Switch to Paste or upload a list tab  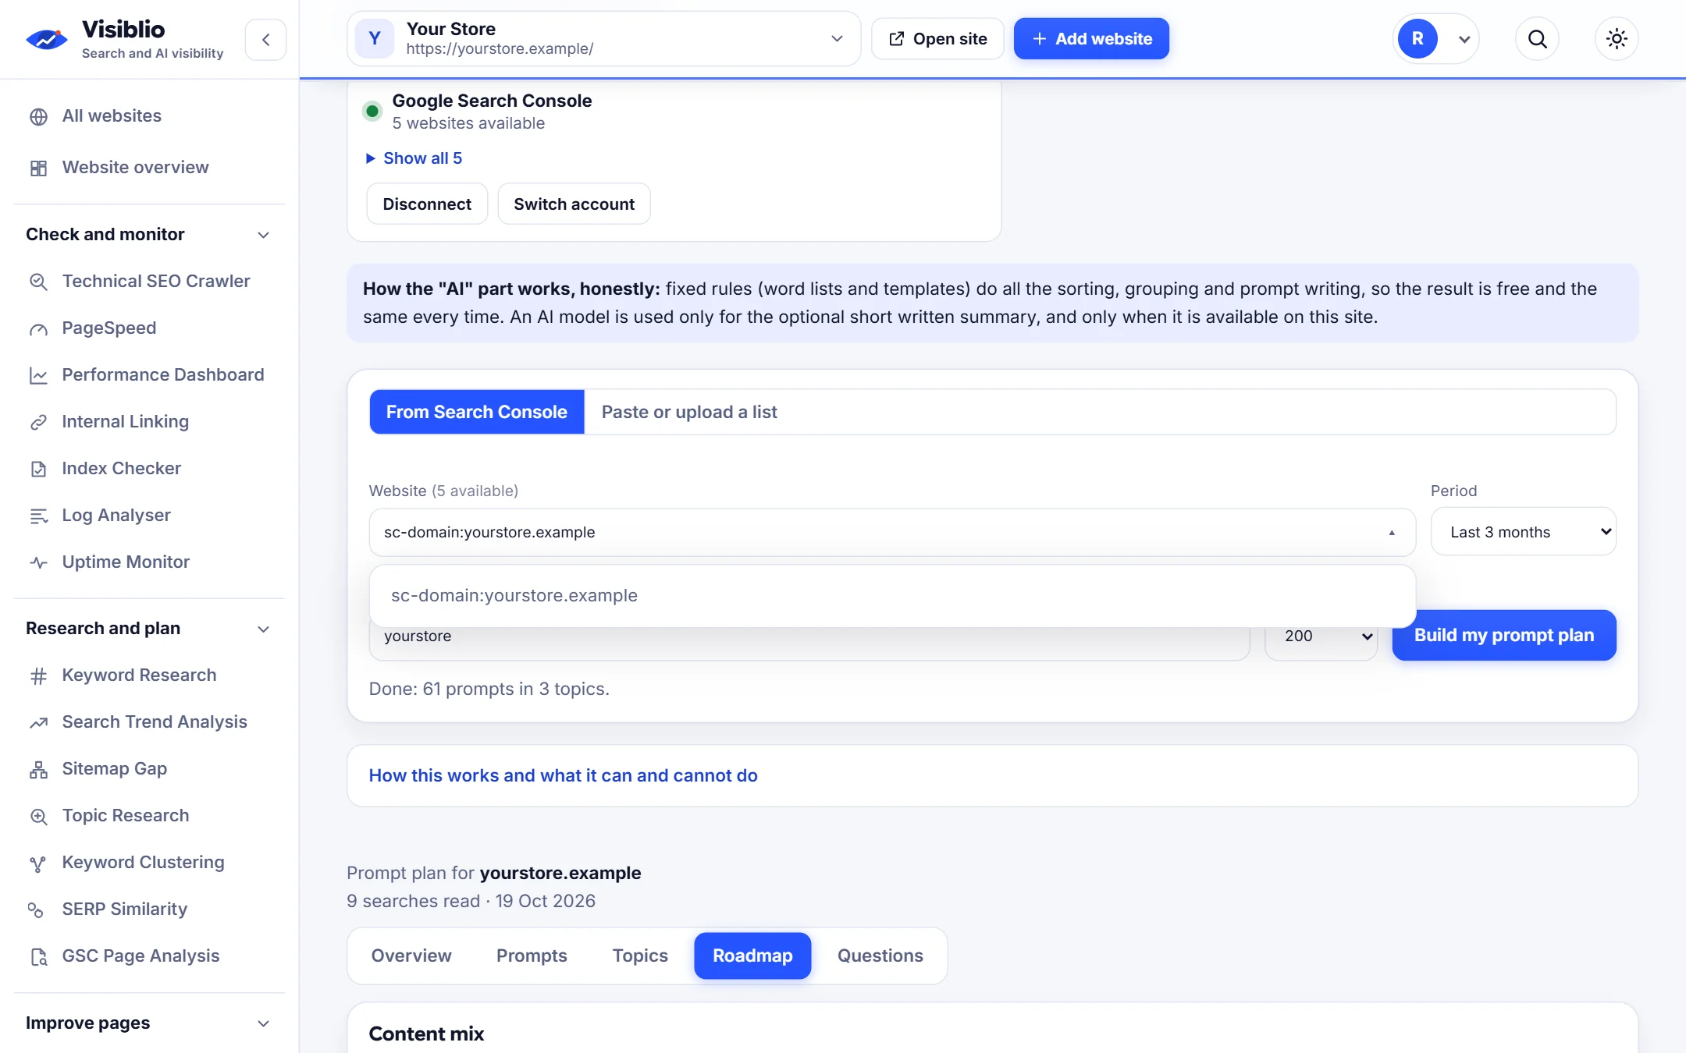pos(689,412)
